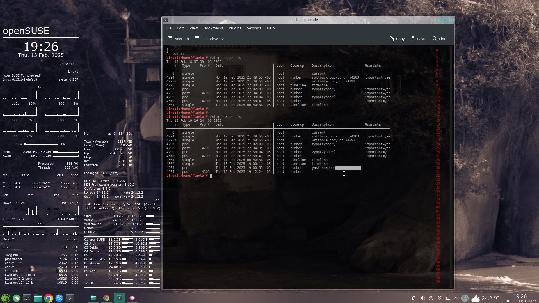The image size is (539, 303).
Task: Click the moon globe icon in the panel
Action: [x=465, y=298]
